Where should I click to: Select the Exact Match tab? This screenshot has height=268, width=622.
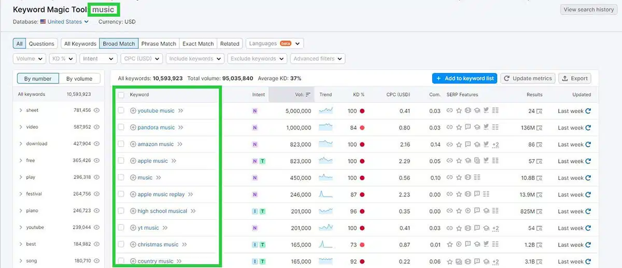(x=198, y=44)
